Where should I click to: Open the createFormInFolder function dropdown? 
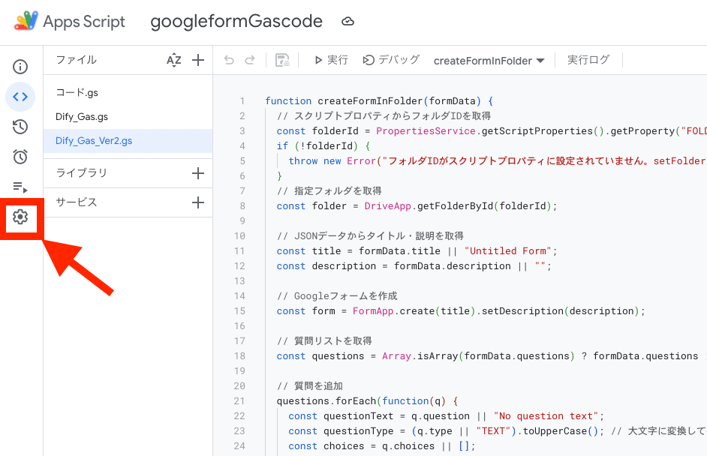(489, 61)
